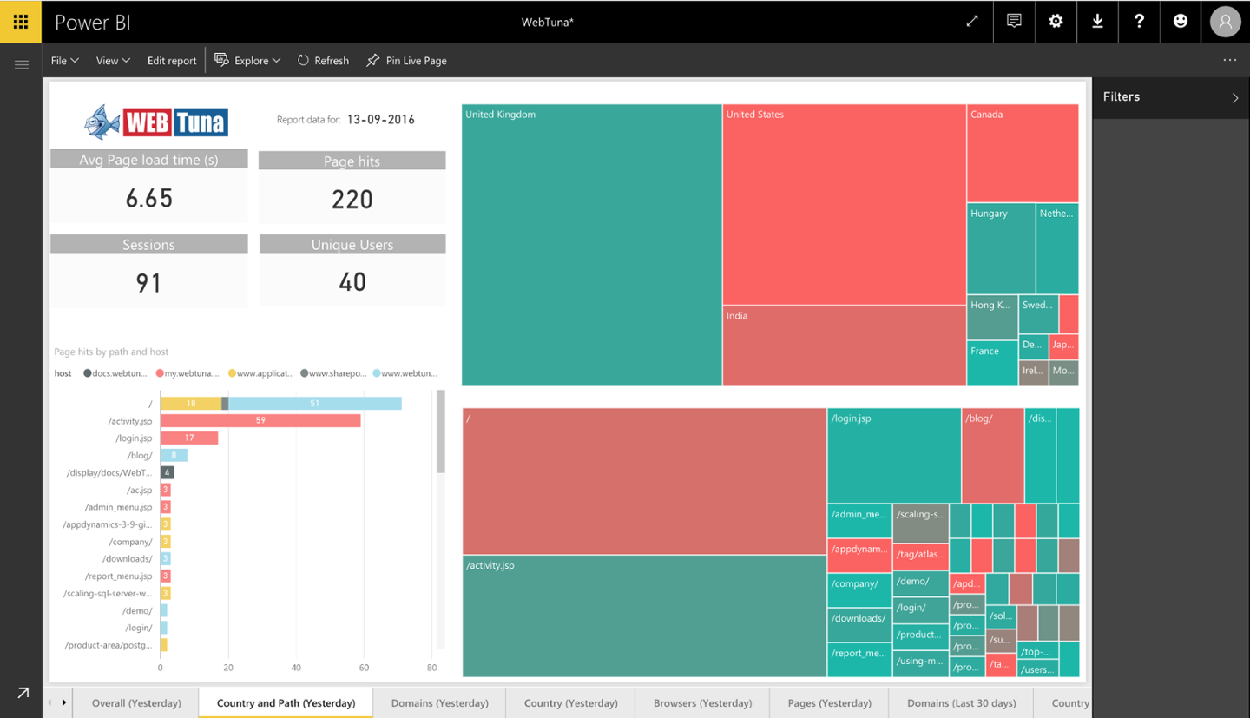This screenshot has height=718, width=1250.
Task: Expand the Filters pane chevron
Action: click(1235, 97)
